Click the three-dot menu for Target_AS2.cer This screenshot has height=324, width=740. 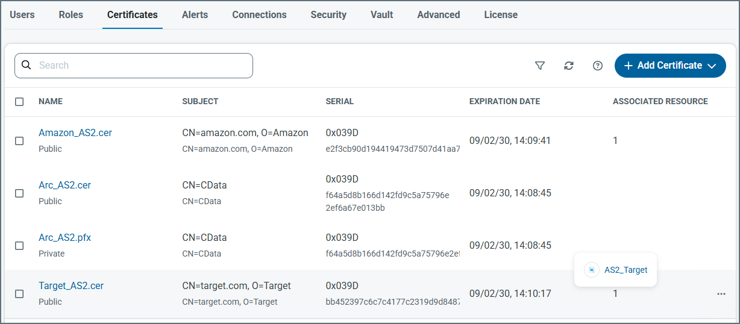tap(721, 294)
